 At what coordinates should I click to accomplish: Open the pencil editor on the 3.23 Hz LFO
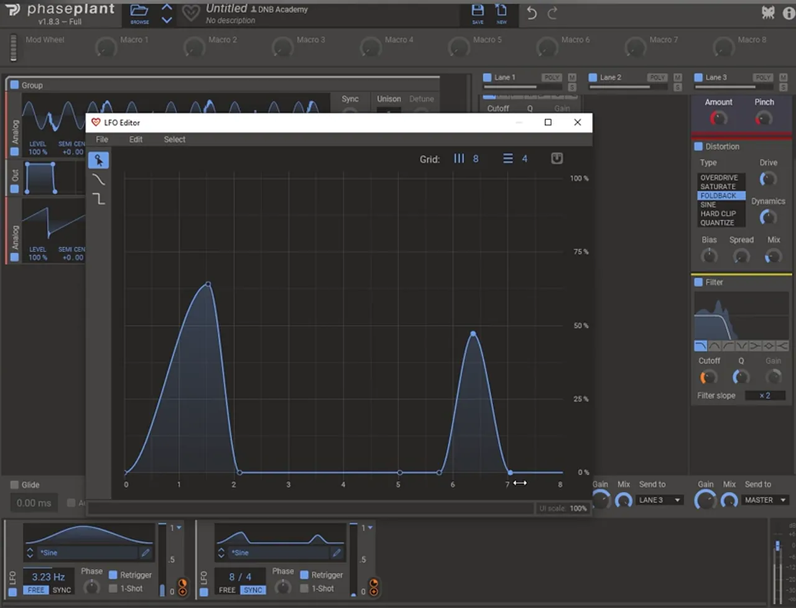[x=145, y=553]
